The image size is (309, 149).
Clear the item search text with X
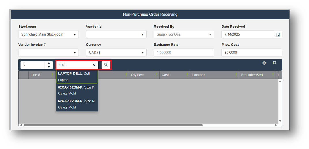coord(94,65)
